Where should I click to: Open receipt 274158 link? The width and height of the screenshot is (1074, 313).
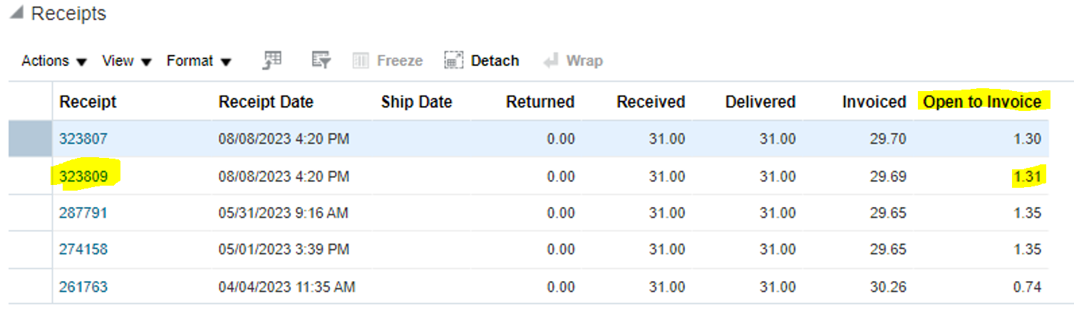[x=83, y=250]
